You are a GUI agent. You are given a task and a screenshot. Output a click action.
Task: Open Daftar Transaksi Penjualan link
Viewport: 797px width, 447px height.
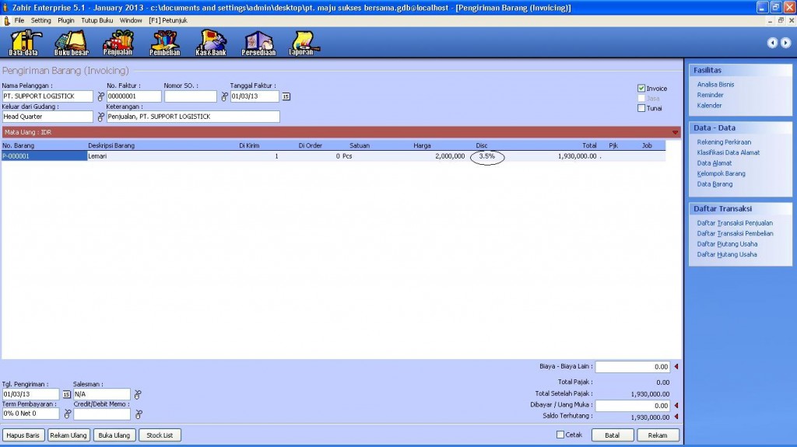(x=735, y=223)
